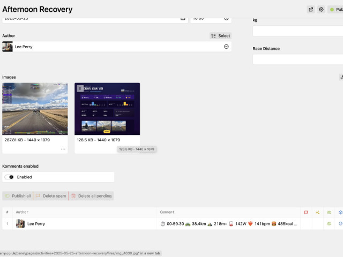Click the sparkle column icon in comments table
The image size is (343, 257).
coord(318,212)
